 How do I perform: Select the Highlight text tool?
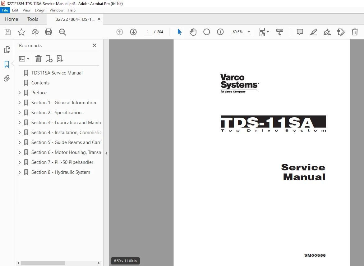tap(314, 32)
